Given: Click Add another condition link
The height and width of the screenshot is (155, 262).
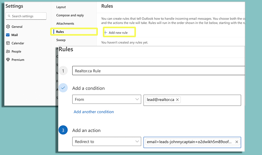Looking at the screenshot, I should point(94,112).
